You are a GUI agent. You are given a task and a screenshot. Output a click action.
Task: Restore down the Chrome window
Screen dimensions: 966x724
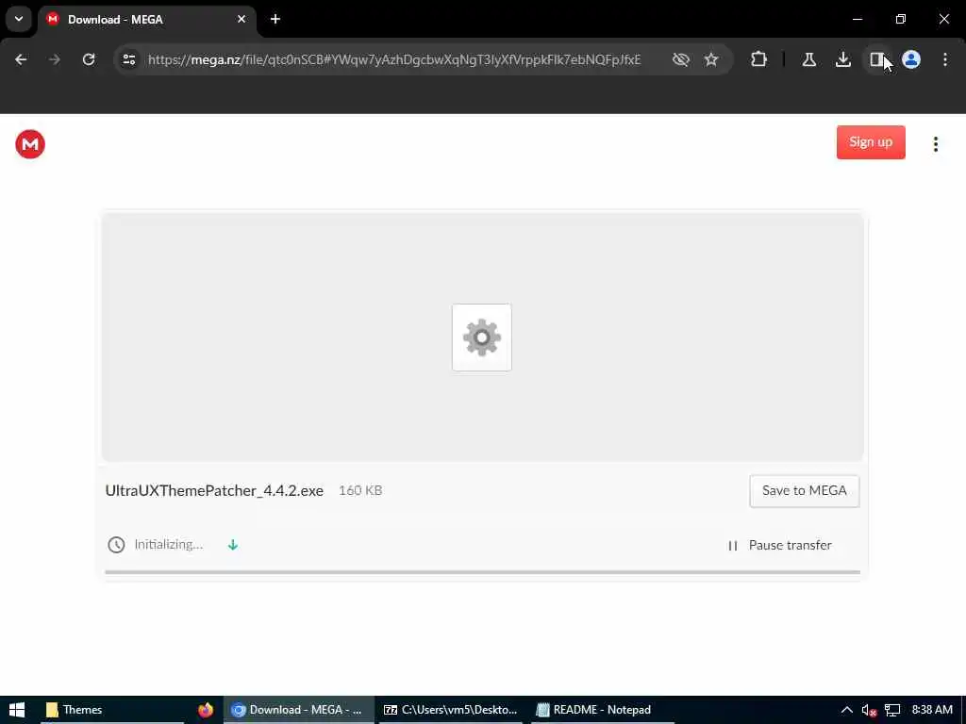click(x=901, y=19)
